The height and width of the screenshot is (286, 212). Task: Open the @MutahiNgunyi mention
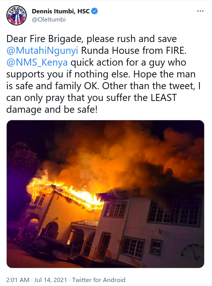(x=42, y=51)
